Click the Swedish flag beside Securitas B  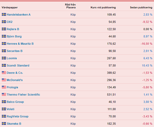click(4, 51)
